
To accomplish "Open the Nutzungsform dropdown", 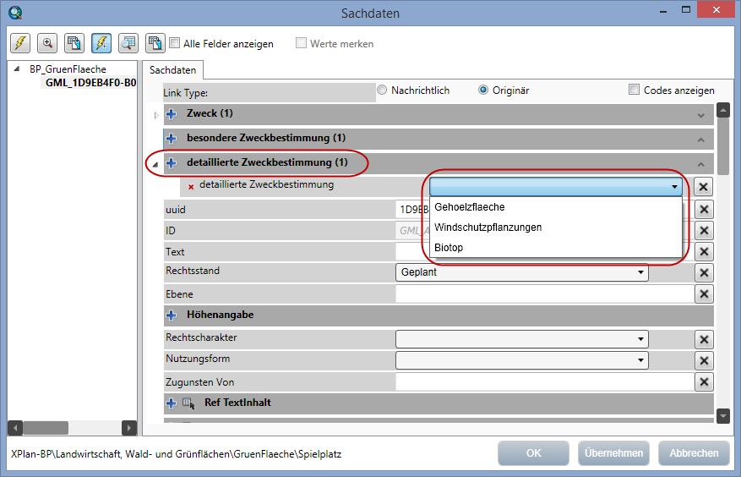I will (x=521, y=360).
